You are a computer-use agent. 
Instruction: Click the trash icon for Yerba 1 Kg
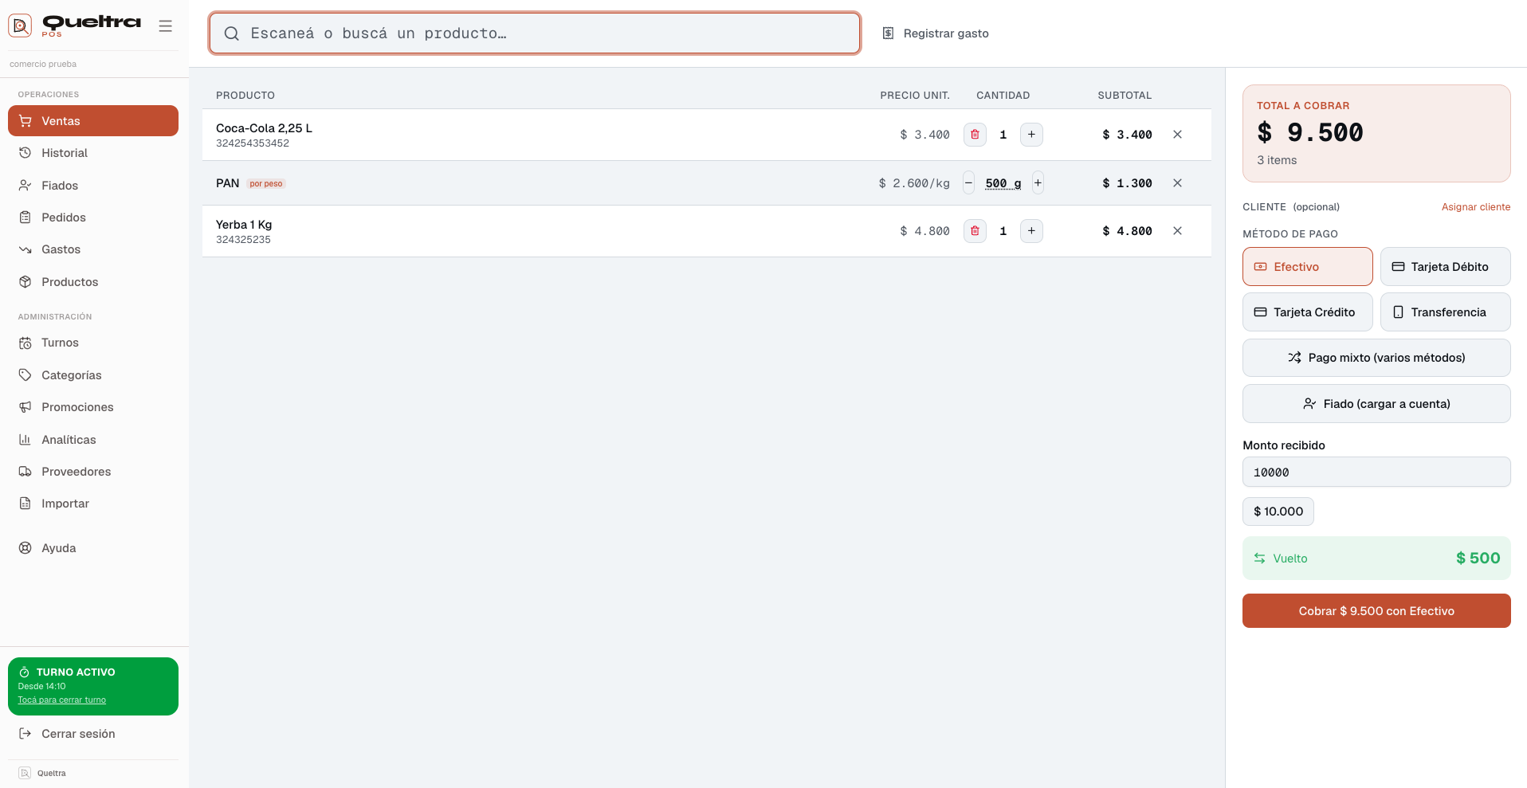pos(975,231)
